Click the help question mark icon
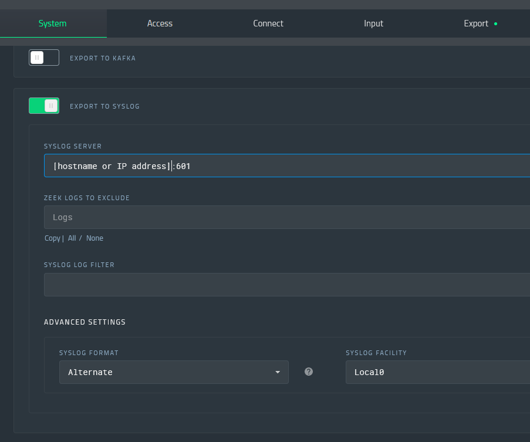The height and width of the screenshot is (442, 530). coord(309,372)
